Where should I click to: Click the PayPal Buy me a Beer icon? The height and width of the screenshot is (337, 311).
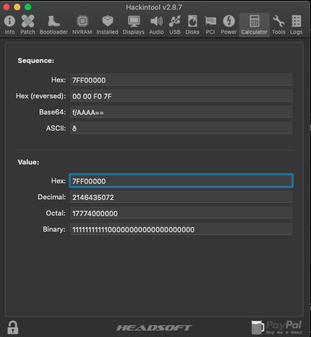click(x=277, y=327)
